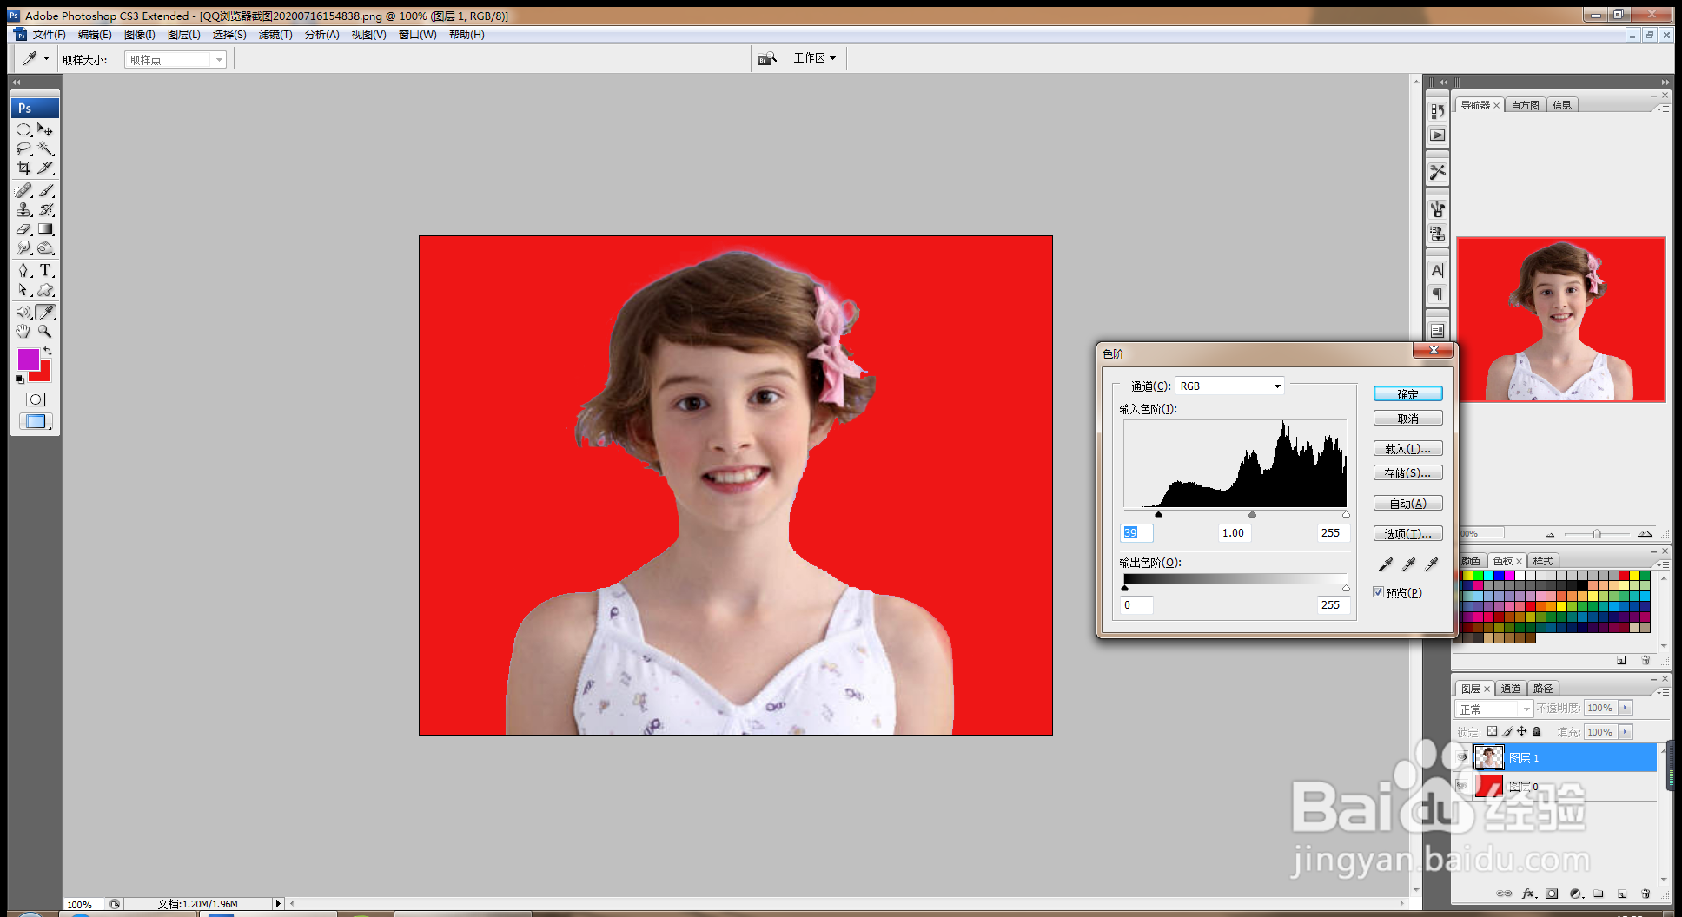Open the Layers panel options menu
The height and width of the screenshot is (917, 1682).
(1662, 692)
